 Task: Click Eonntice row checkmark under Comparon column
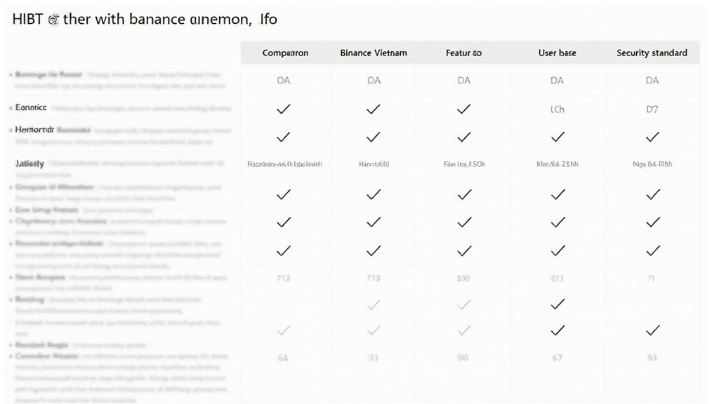click(284, 109)
